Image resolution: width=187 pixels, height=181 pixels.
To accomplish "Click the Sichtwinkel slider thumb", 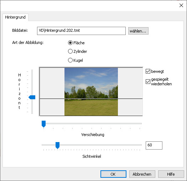I will 57,145.
